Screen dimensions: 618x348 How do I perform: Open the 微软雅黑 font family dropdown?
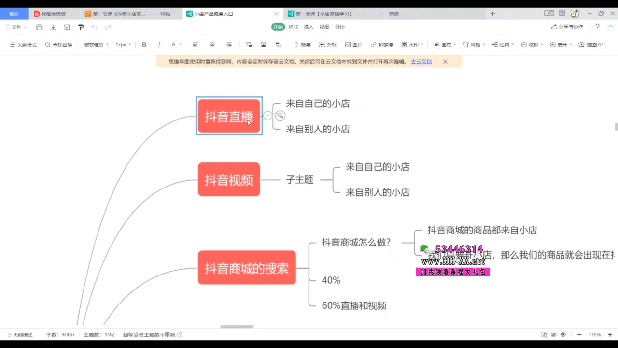point(96,44)
